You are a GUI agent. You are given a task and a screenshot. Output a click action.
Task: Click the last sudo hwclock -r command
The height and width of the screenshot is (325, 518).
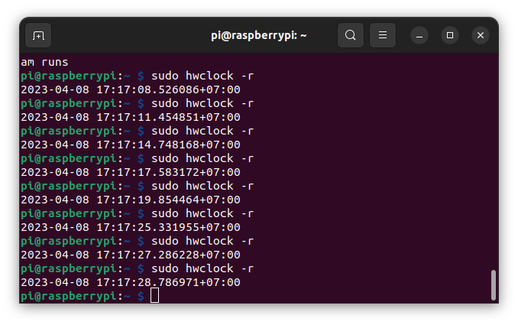[202, 268]
